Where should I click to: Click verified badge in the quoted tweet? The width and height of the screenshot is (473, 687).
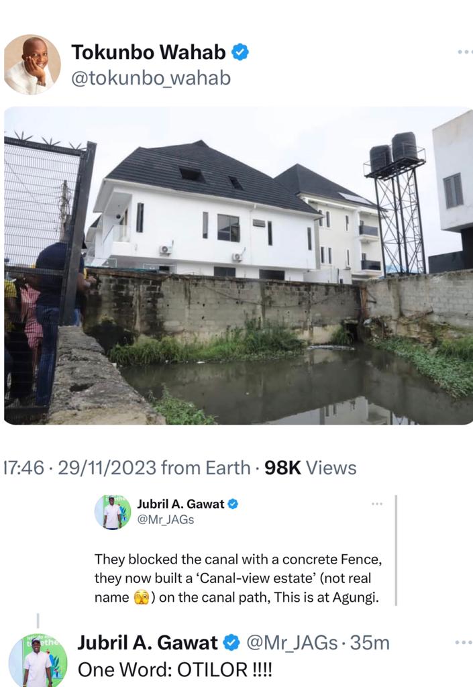(233, 504)
